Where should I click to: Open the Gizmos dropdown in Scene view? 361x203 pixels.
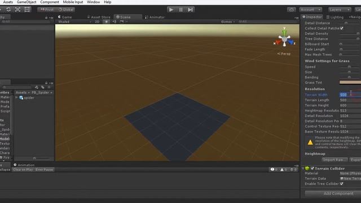[x=228, y=21]
